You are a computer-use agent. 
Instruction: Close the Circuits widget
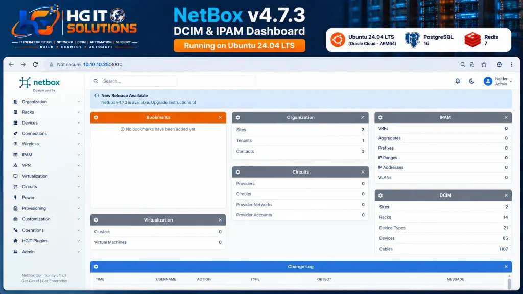[x=363, y=172]
